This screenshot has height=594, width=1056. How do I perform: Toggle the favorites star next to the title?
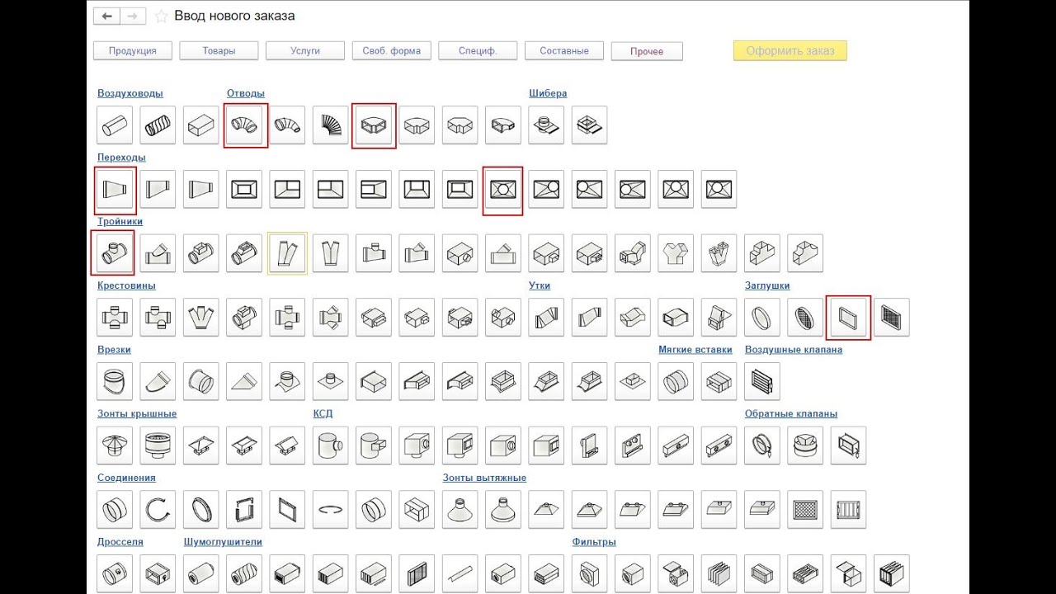tap(161, 16)
